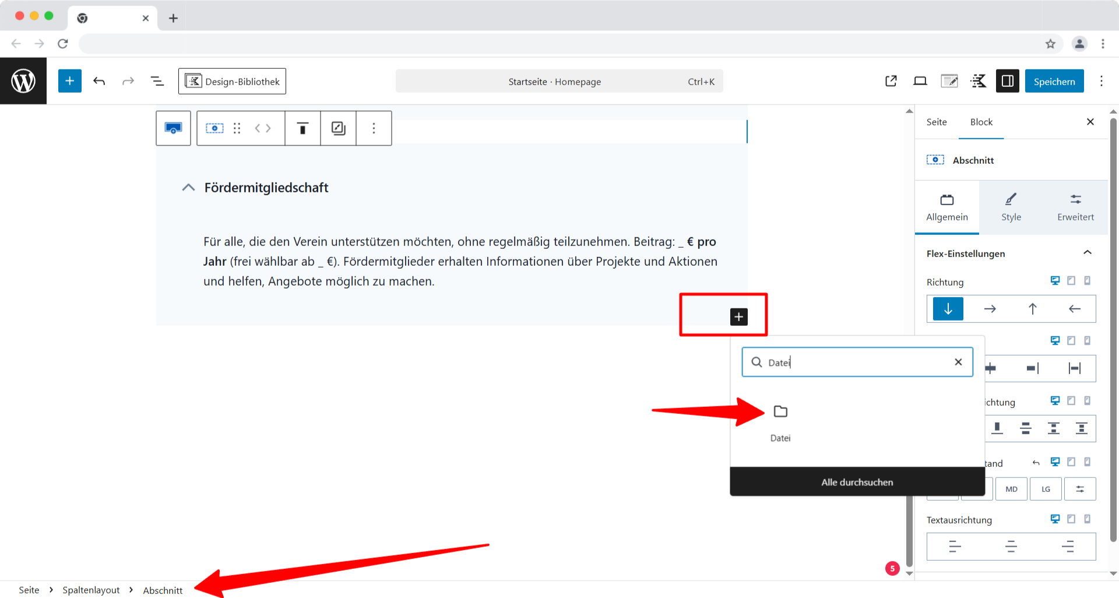Screen dimensions: 1119x598
Task: Click the copy styles icon in block toolbar
Action: [x=338, y=128]
